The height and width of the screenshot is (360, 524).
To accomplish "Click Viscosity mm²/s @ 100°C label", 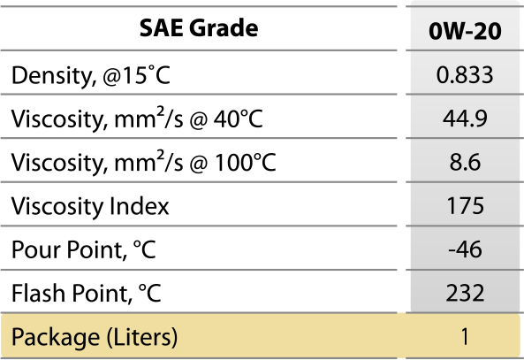I will (144, 161).
